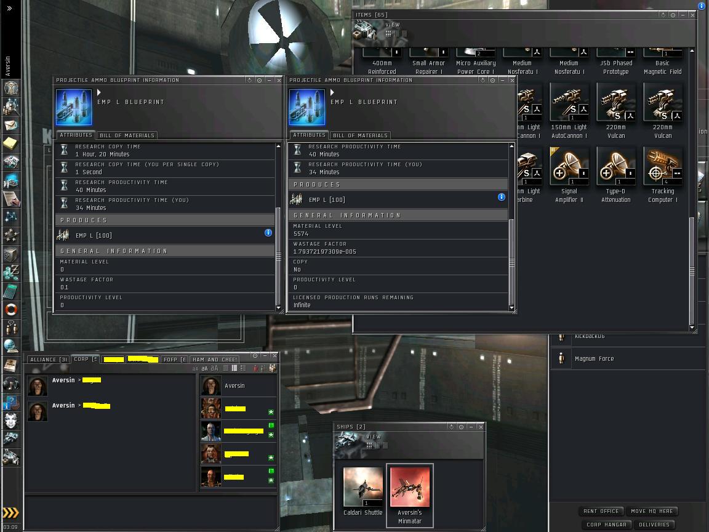Switch to the Alliance chat tab
The image size is (709, 532).
49,360
